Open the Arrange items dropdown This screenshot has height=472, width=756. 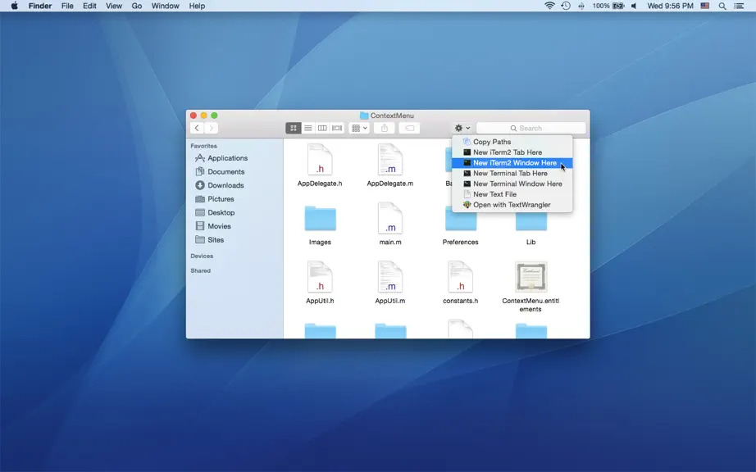point(359,128)
